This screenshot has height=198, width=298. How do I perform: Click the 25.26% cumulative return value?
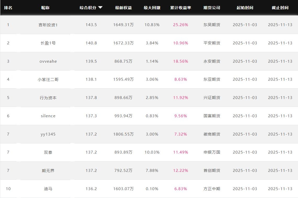tap(180, 25)
